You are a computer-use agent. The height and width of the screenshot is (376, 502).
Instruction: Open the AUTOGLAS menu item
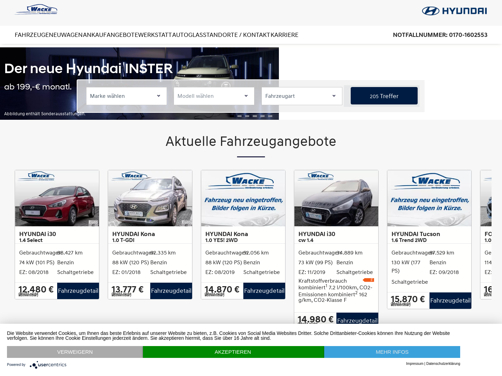pos(188,35)
